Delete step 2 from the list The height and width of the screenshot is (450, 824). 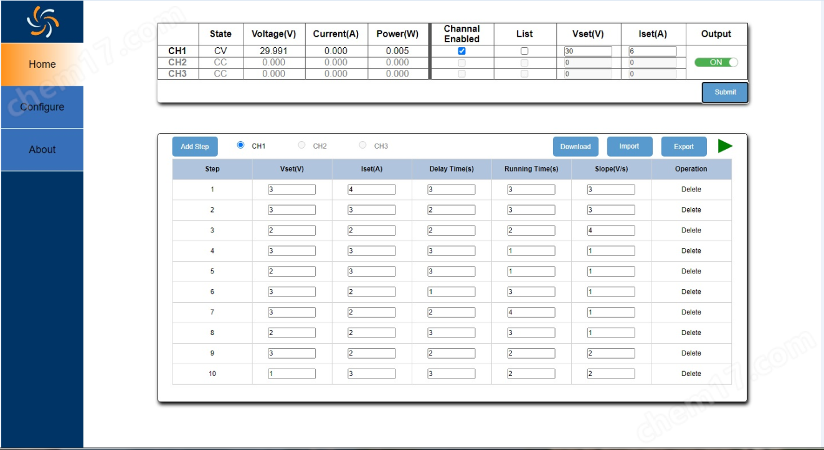691,210
